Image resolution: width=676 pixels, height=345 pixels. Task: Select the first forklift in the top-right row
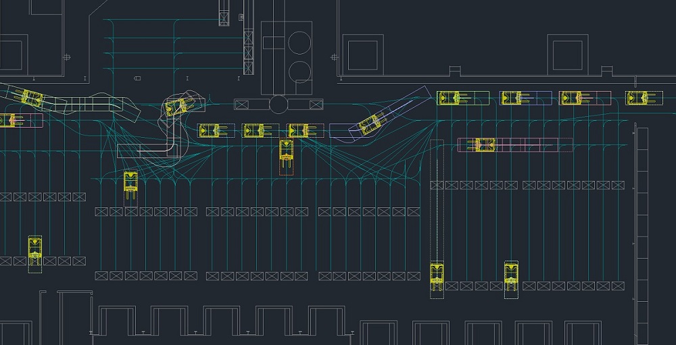tap(449, 98)
